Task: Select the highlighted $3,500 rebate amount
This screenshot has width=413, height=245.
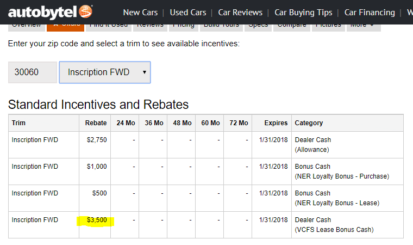Action: [97, 220]
